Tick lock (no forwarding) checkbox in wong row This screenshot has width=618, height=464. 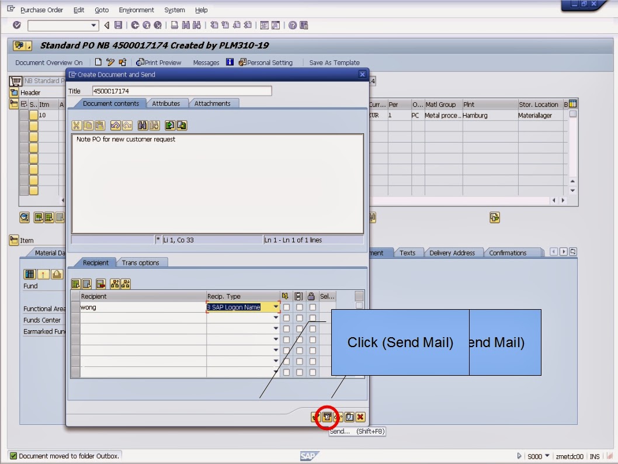click(x=313, y=307)
